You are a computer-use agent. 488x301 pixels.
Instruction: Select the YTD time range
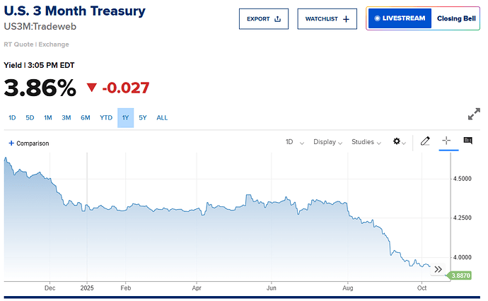[106, 118]
